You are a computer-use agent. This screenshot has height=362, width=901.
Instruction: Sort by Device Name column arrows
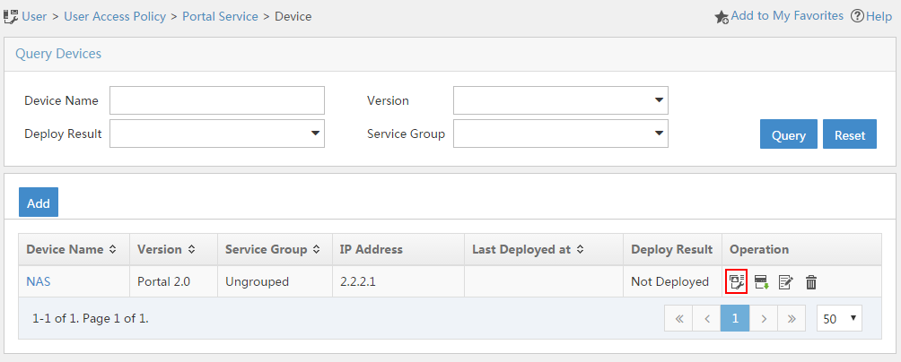coord(113,250)
